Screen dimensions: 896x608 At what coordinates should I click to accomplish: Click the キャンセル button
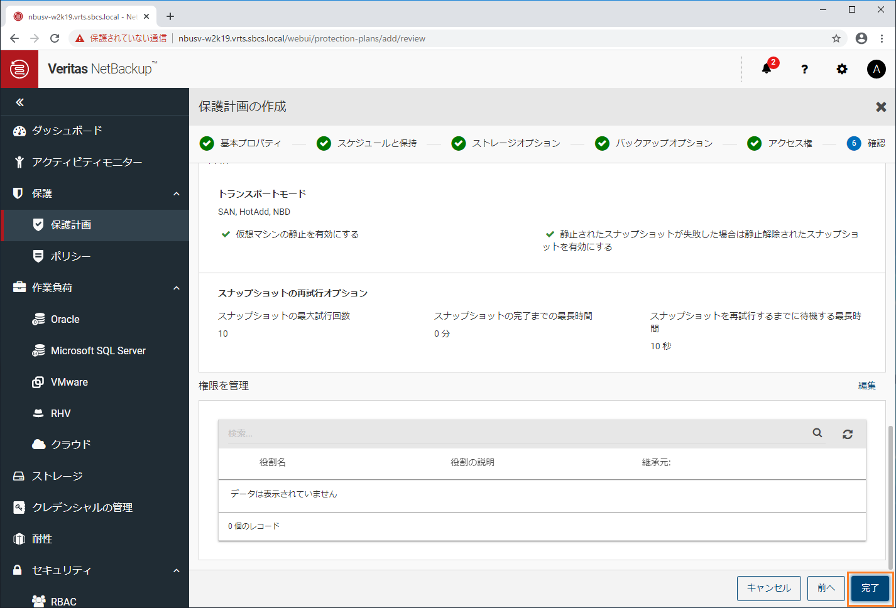click(x=769, y=588)
